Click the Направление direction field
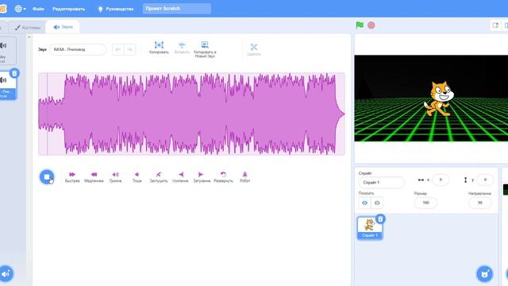Image resolution: width=508 pixels, height=286 pixels. pos(479,203)
